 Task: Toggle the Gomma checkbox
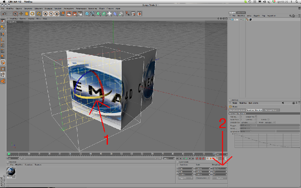pyautogui.click(x=256, y=119)
